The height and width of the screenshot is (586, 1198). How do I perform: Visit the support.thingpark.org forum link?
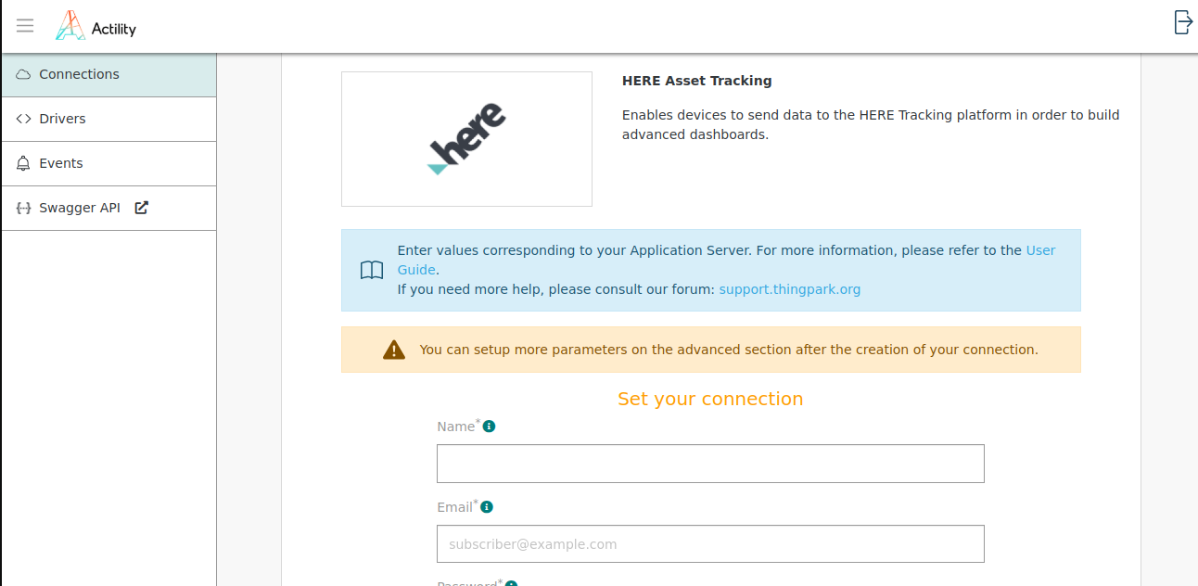(x=790, y=289)
